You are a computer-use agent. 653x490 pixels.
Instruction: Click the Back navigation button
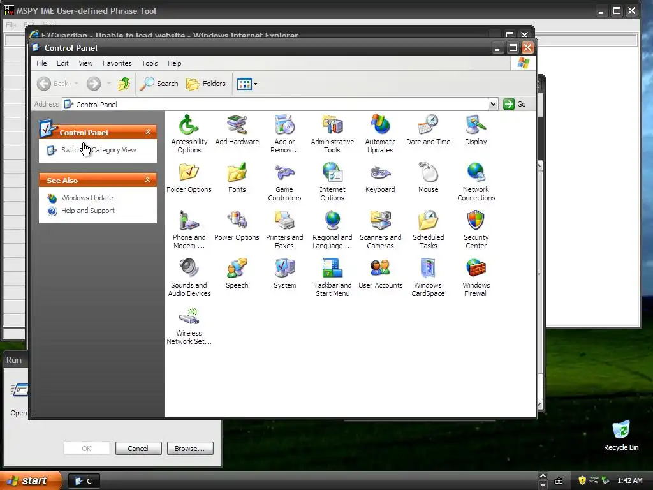[x=53, y=84]
